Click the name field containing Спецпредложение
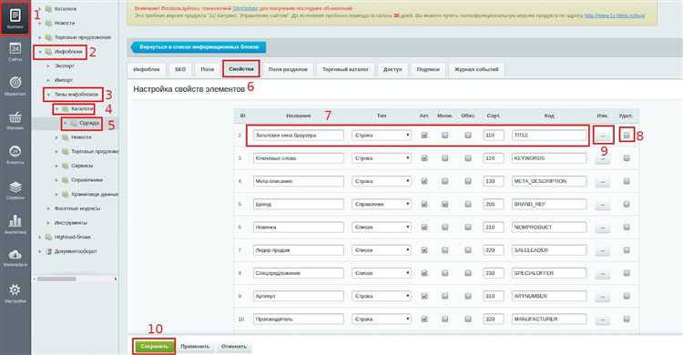This screenshot has width=683, height=355. (299, 273)
